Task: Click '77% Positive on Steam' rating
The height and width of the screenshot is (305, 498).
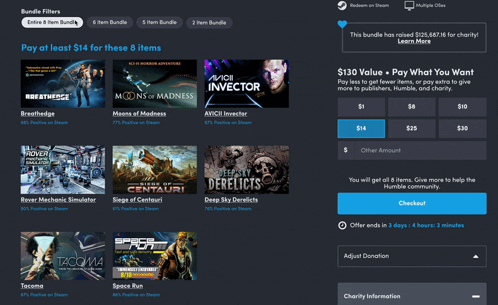Action: click(136, 122)
